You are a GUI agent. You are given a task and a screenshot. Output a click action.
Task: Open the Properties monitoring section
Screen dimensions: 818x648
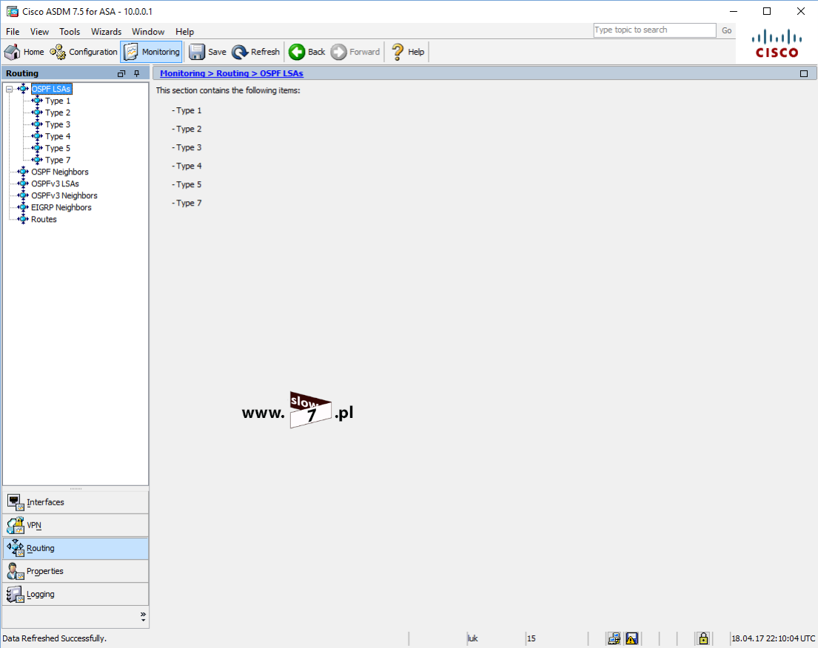coord(76,571)
